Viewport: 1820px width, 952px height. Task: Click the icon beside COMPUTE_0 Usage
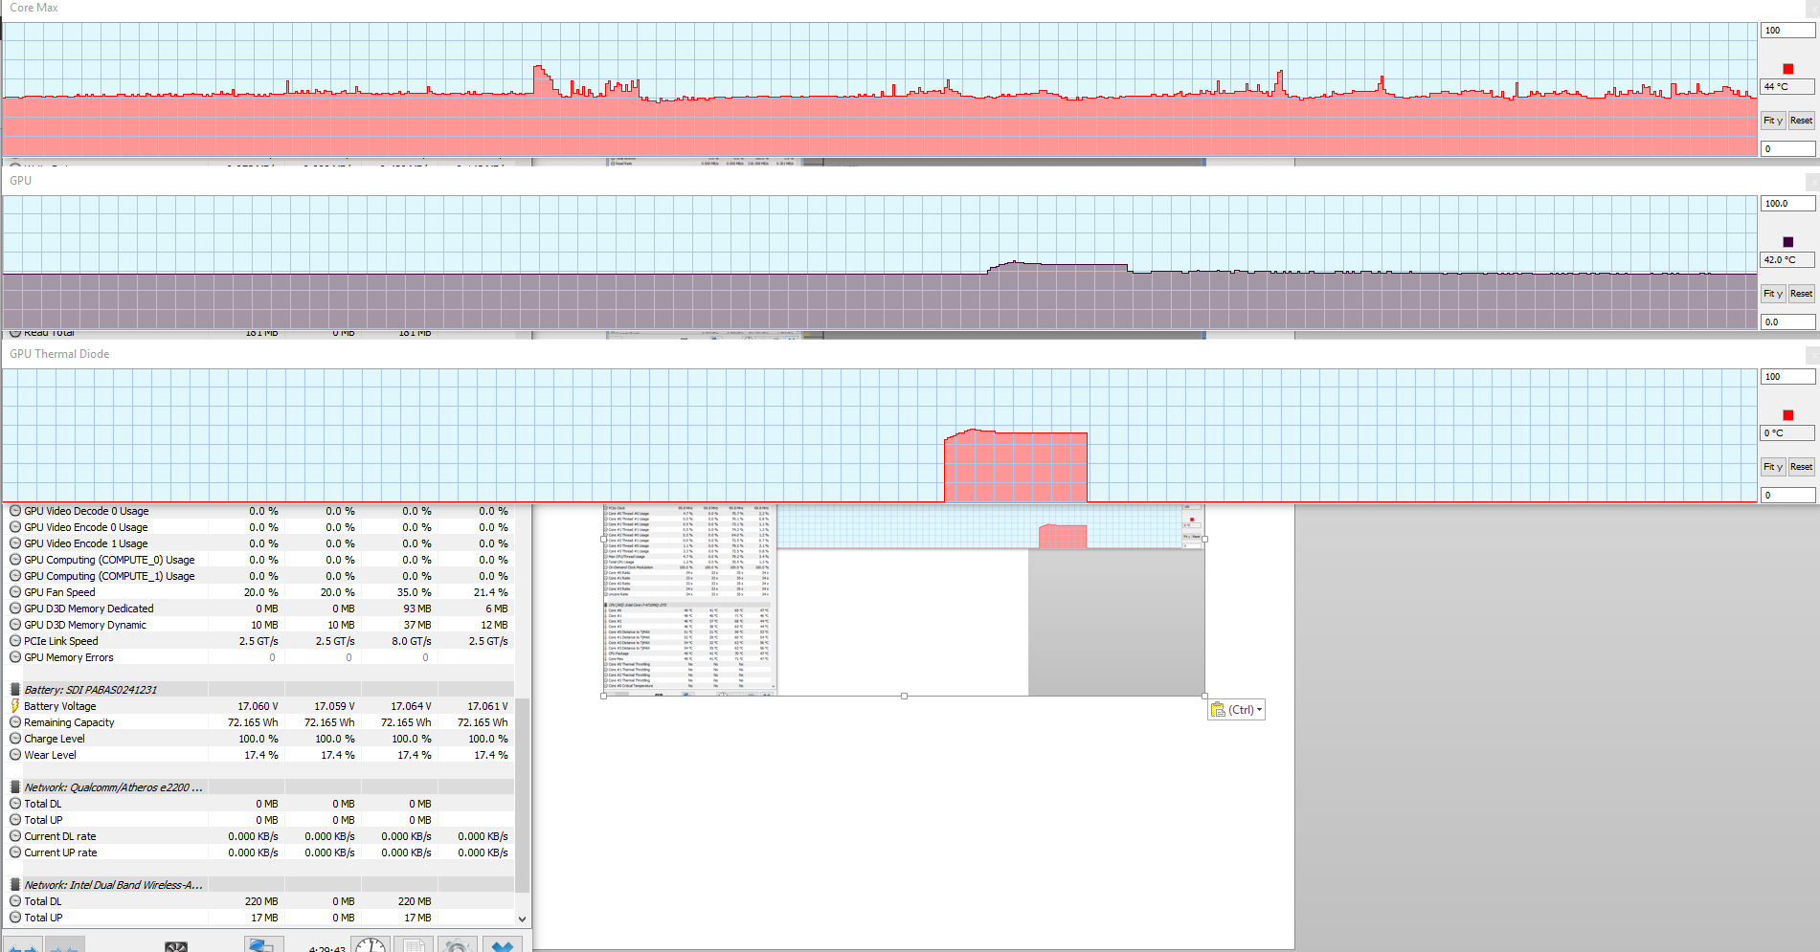click(x=15, y=560)
